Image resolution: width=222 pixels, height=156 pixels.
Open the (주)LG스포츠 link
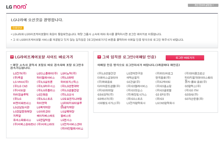pos(45,99)
